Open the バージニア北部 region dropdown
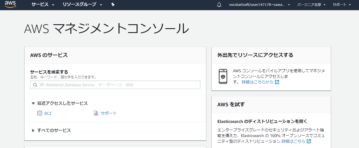 311,5
